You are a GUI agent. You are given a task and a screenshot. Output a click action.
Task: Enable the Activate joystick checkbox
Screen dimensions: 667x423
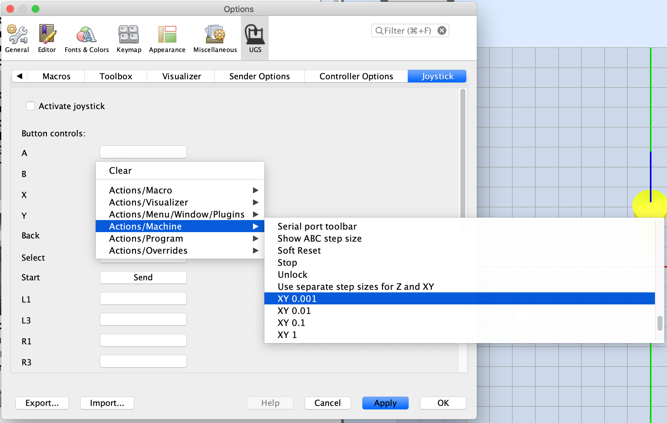point(30,106)
